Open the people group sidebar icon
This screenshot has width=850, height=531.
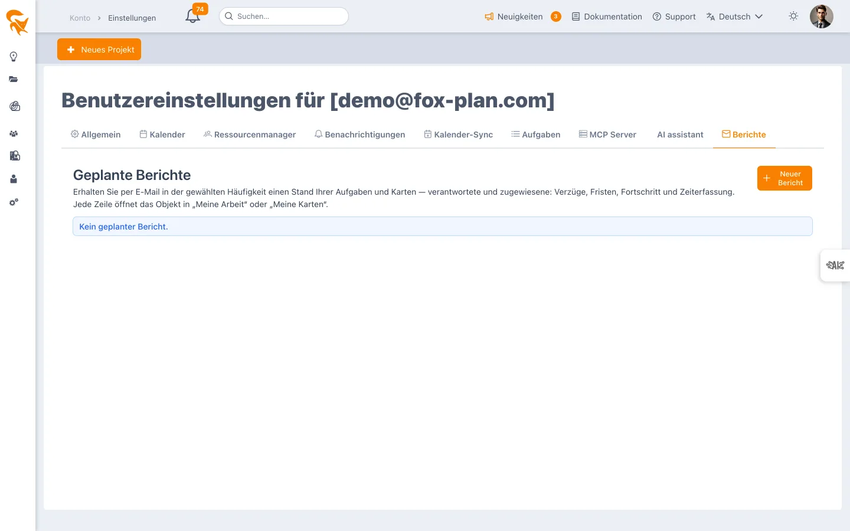[14, 134]
